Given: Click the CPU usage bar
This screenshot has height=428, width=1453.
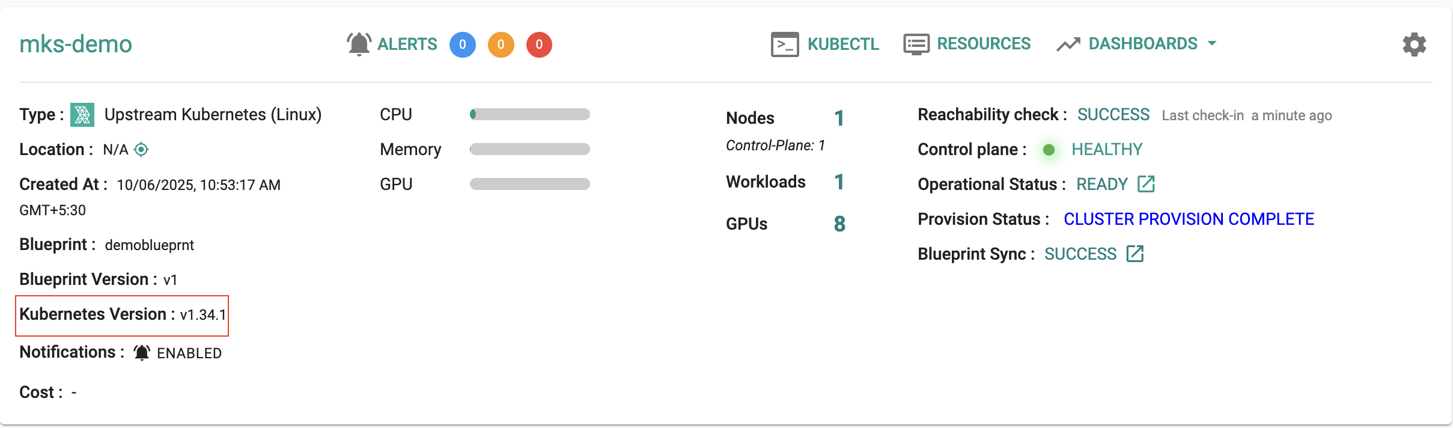Looking at the screenshot, I should coord(529,114).
